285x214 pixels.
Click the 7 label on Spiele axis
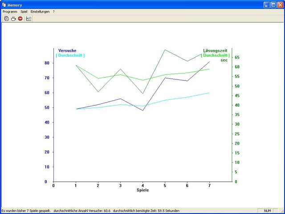[209, 185]
